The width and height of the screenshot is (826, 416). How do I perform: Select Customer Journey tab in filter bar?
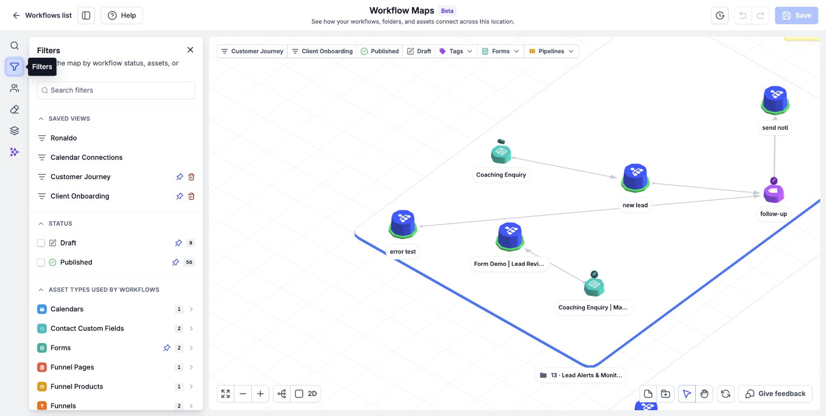252,51
